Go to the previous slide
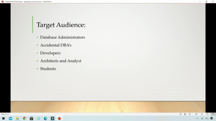The width and height of the screenshot is (216, 121). coord(181,114)
